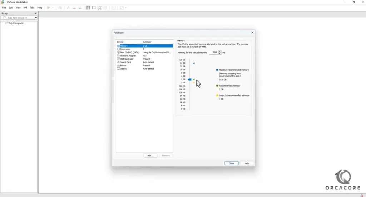The image size is (366, 197).
Task: Open the View menu
Action: click(18, 8)
